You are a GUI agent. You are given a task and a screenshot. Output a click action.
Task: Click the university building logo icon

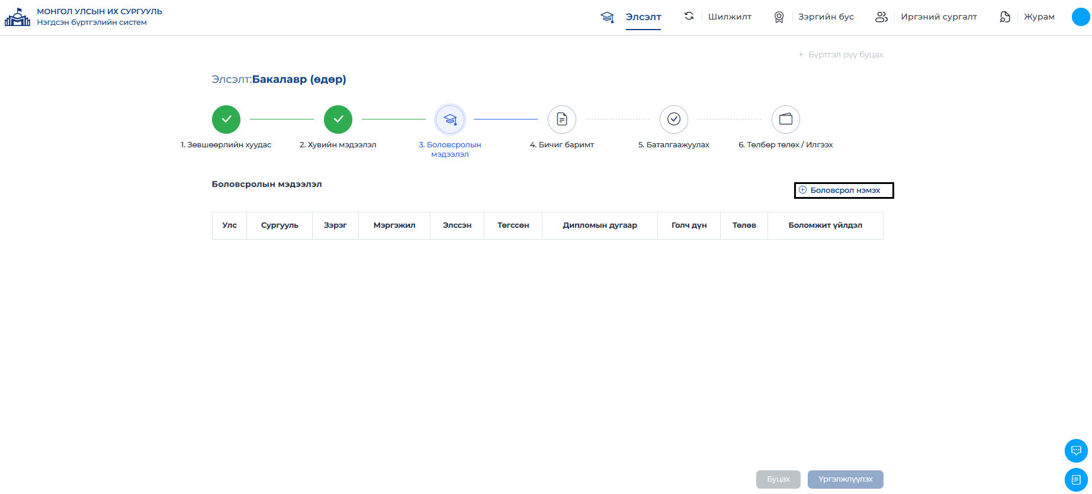17,17
